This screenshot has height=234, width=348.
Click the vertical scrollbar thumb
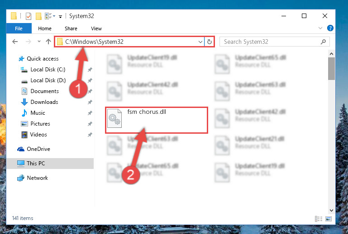click(x=331, y=69)
